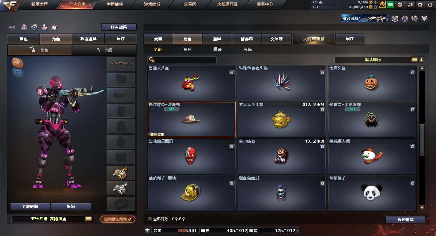Select the 熊猫帽子 item thumbnail
This screenshot has width=436, height=236.
(x=372, y=192)
